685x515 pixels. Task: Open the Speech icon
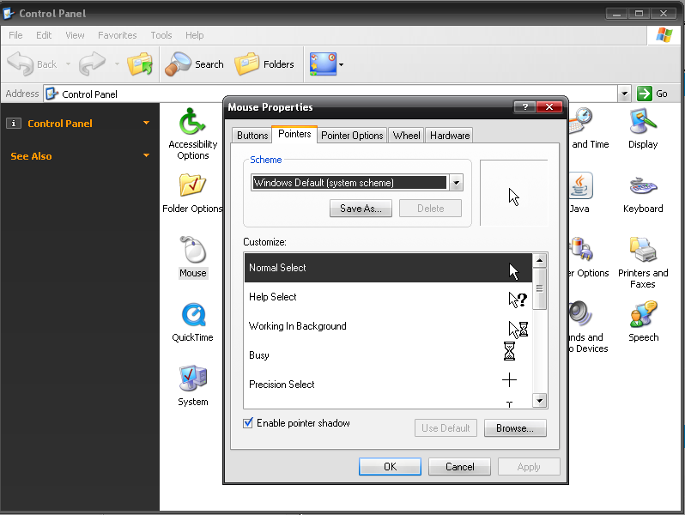[643, 322]
